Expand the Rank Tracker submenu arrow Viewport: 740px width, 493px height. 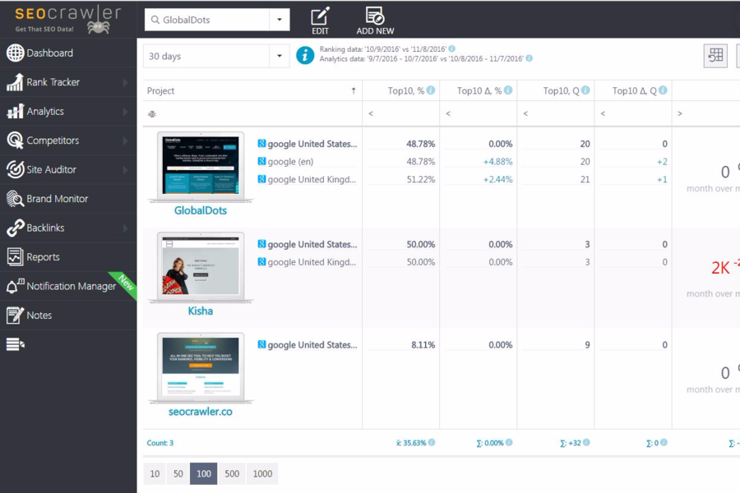[x=125, y=82]
